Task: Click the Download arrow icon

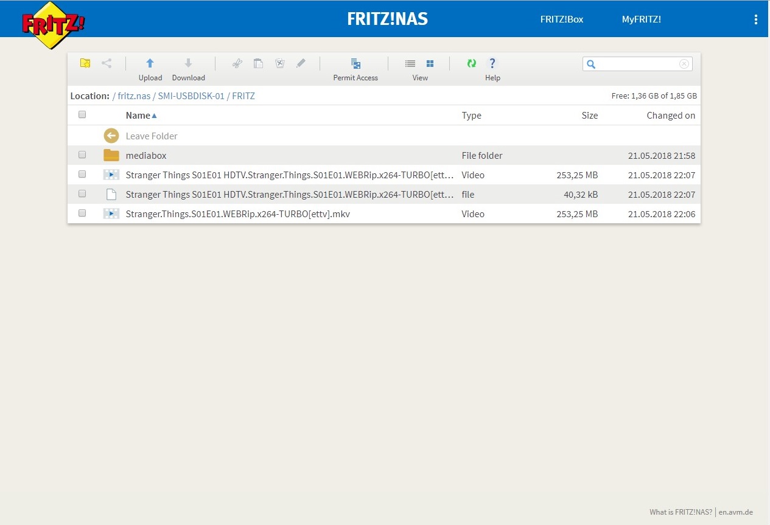Action: coord(189,63)
